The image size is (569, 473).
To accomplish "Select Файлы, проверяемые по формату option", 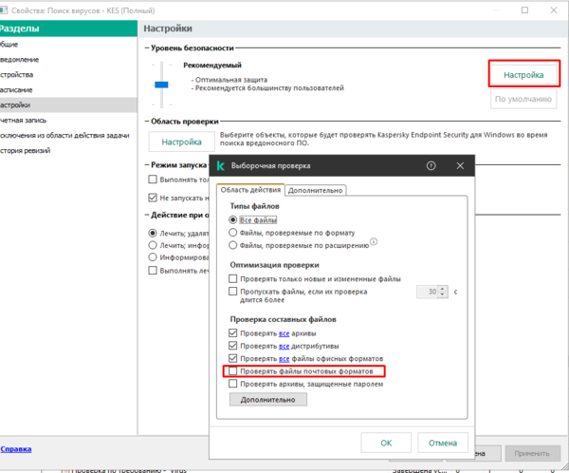I will pos(233,233).
